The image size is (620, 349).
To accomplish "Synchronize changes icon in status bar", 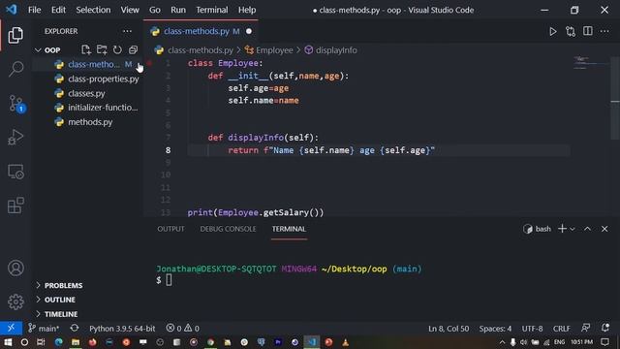I will click(x=75, y=328).
